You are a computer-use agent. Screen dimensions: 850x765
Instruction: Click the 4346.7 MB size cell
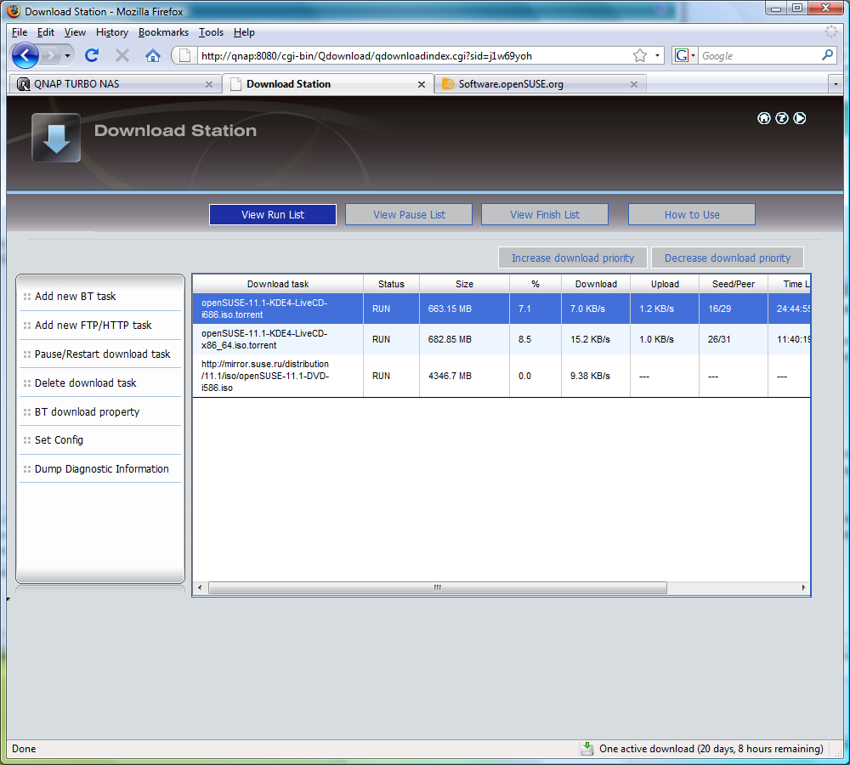point(465,376)
